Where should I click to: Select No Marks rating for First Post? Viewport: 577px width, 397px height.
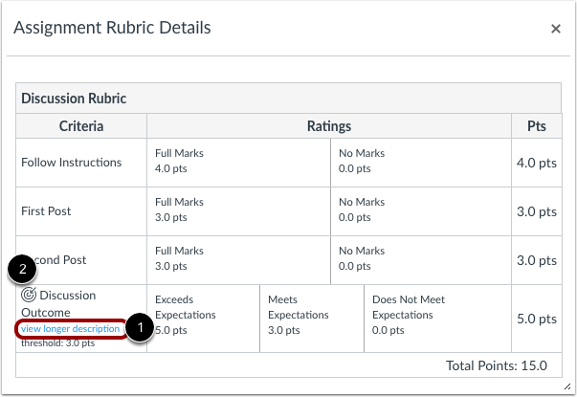pos(421,211)
